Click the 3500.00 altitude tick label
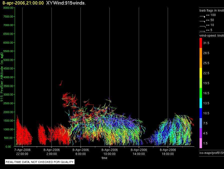The height and width of the screenshot is (169, 224). tap(8, 86)
